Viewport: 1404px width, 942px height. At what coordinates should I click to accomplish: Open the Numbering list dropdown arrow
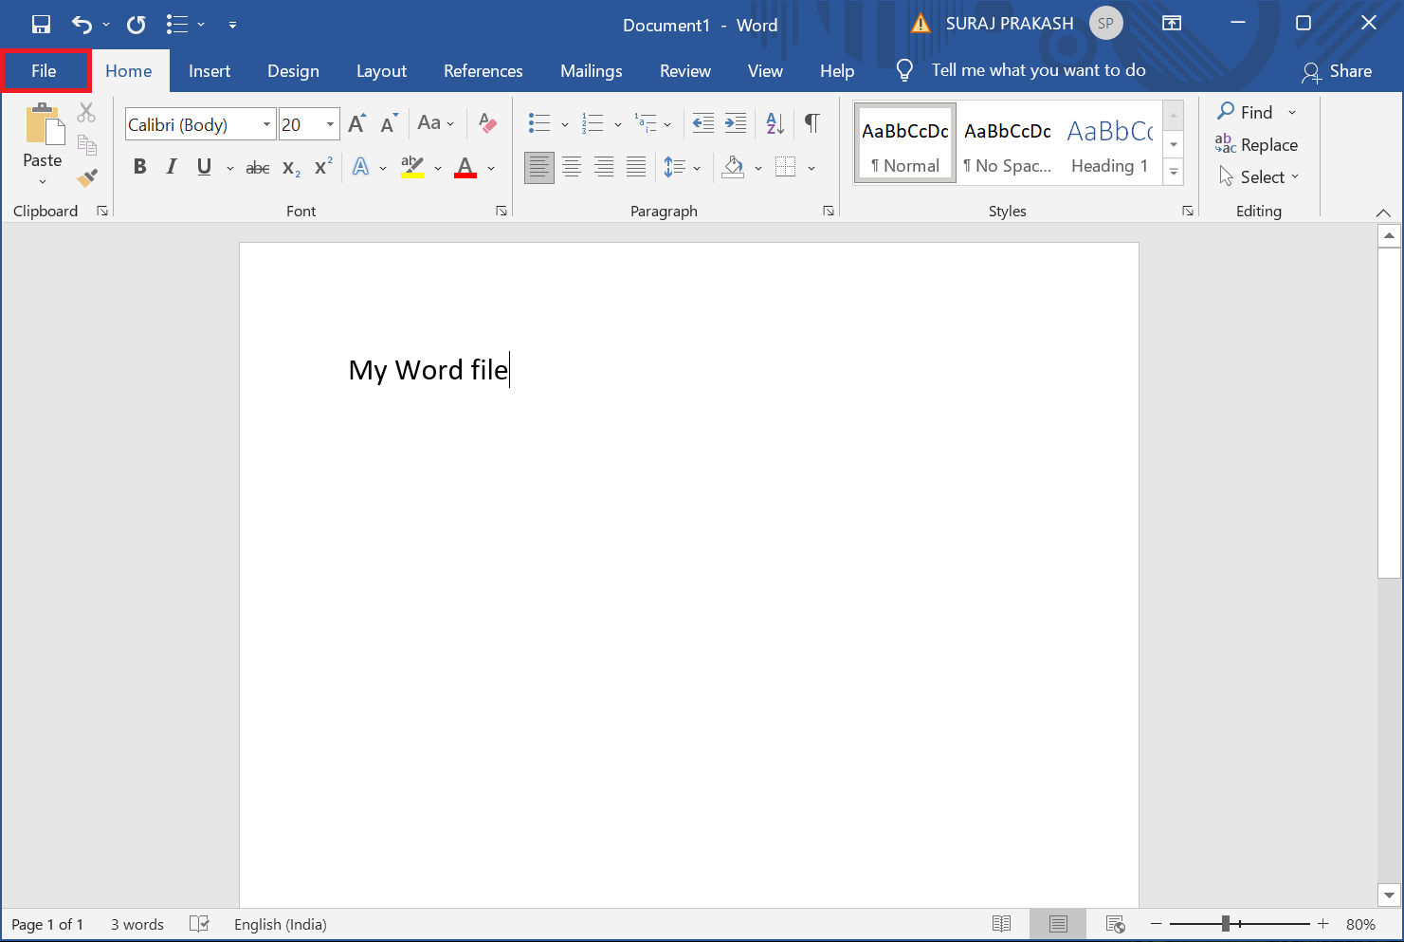[618, 124]
